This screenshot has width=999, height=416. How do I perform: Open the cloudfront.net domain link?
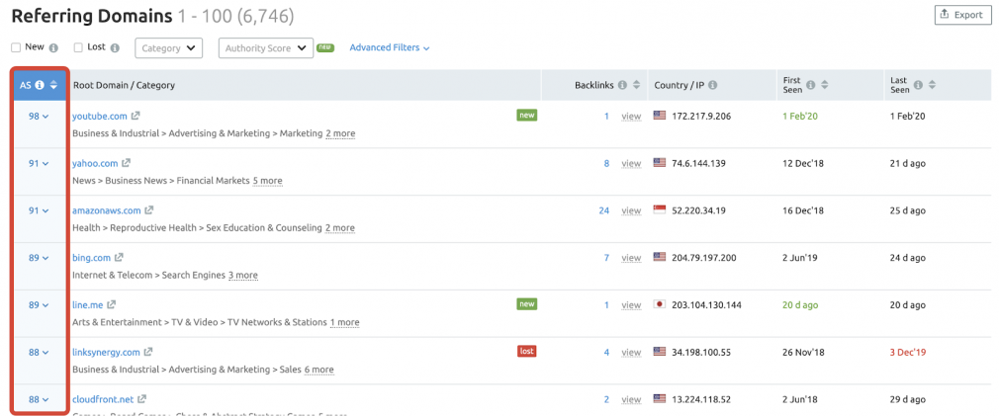tap(103, 399)
